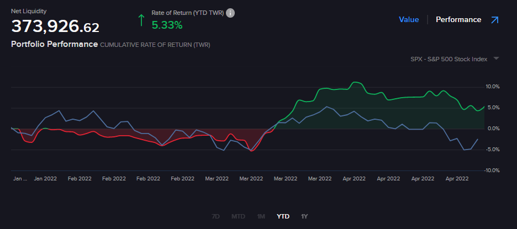Screen dimensions: 517x229
Task: Click the 5.33% rate of return figure
Action: 167,24
